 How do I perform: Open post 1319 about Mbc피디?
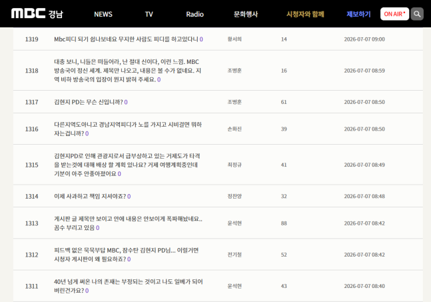126,39
